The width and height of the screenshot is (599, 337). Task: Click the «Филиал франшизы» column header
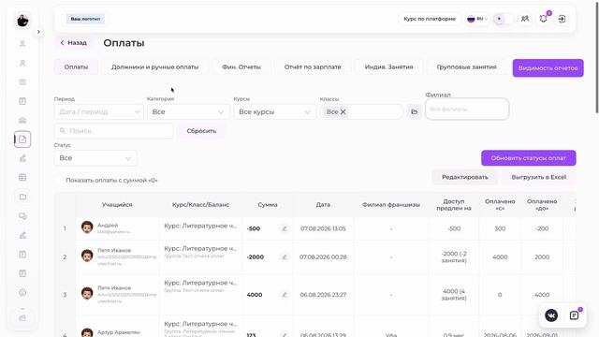(391, 205)
